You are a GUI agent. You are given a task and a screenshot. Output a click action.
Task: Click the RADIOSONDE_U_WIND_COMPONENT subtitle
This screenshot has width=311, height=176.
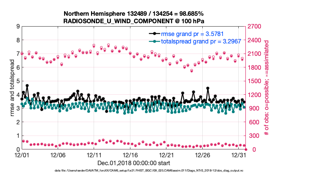133,20
